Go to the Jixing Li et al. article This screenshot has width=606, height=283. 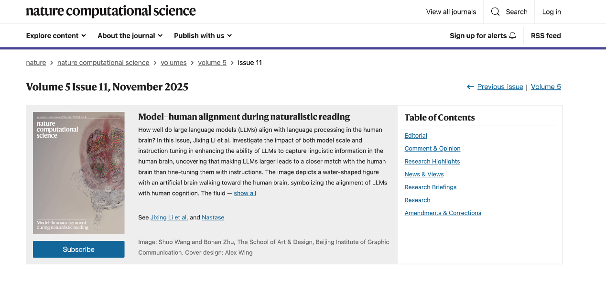(169, 218)
